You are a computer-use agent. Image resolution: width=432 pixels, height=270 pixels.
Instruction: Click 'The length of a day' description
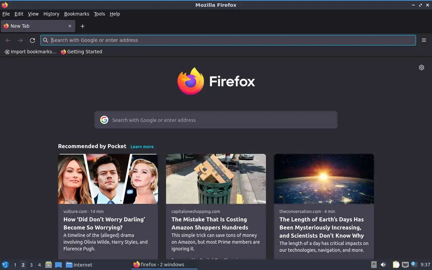324,247
